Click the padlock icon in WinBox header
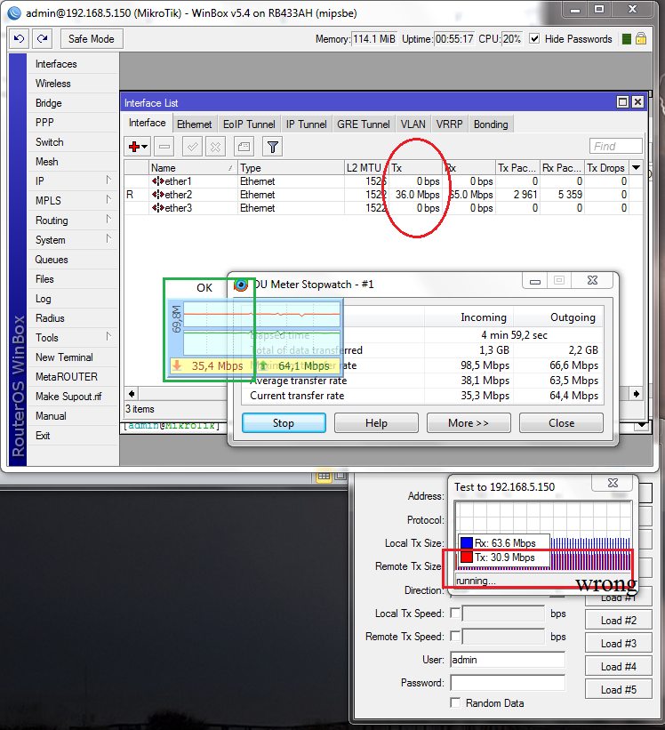 click(x=641, y=38)
